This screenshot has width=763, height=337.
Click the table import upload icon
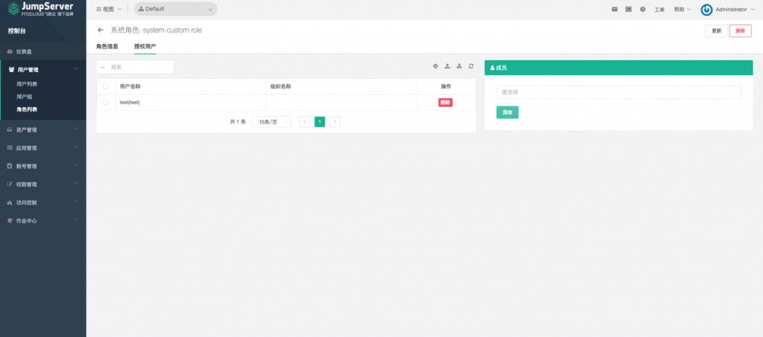coord(447,66)
